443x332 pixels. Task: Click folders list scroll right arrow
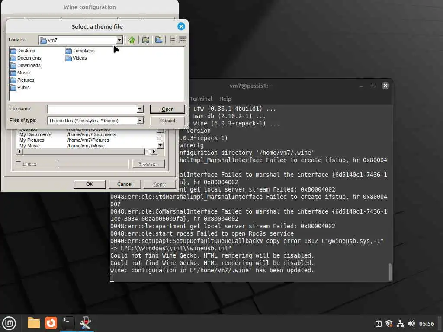[x=154, y=152]
